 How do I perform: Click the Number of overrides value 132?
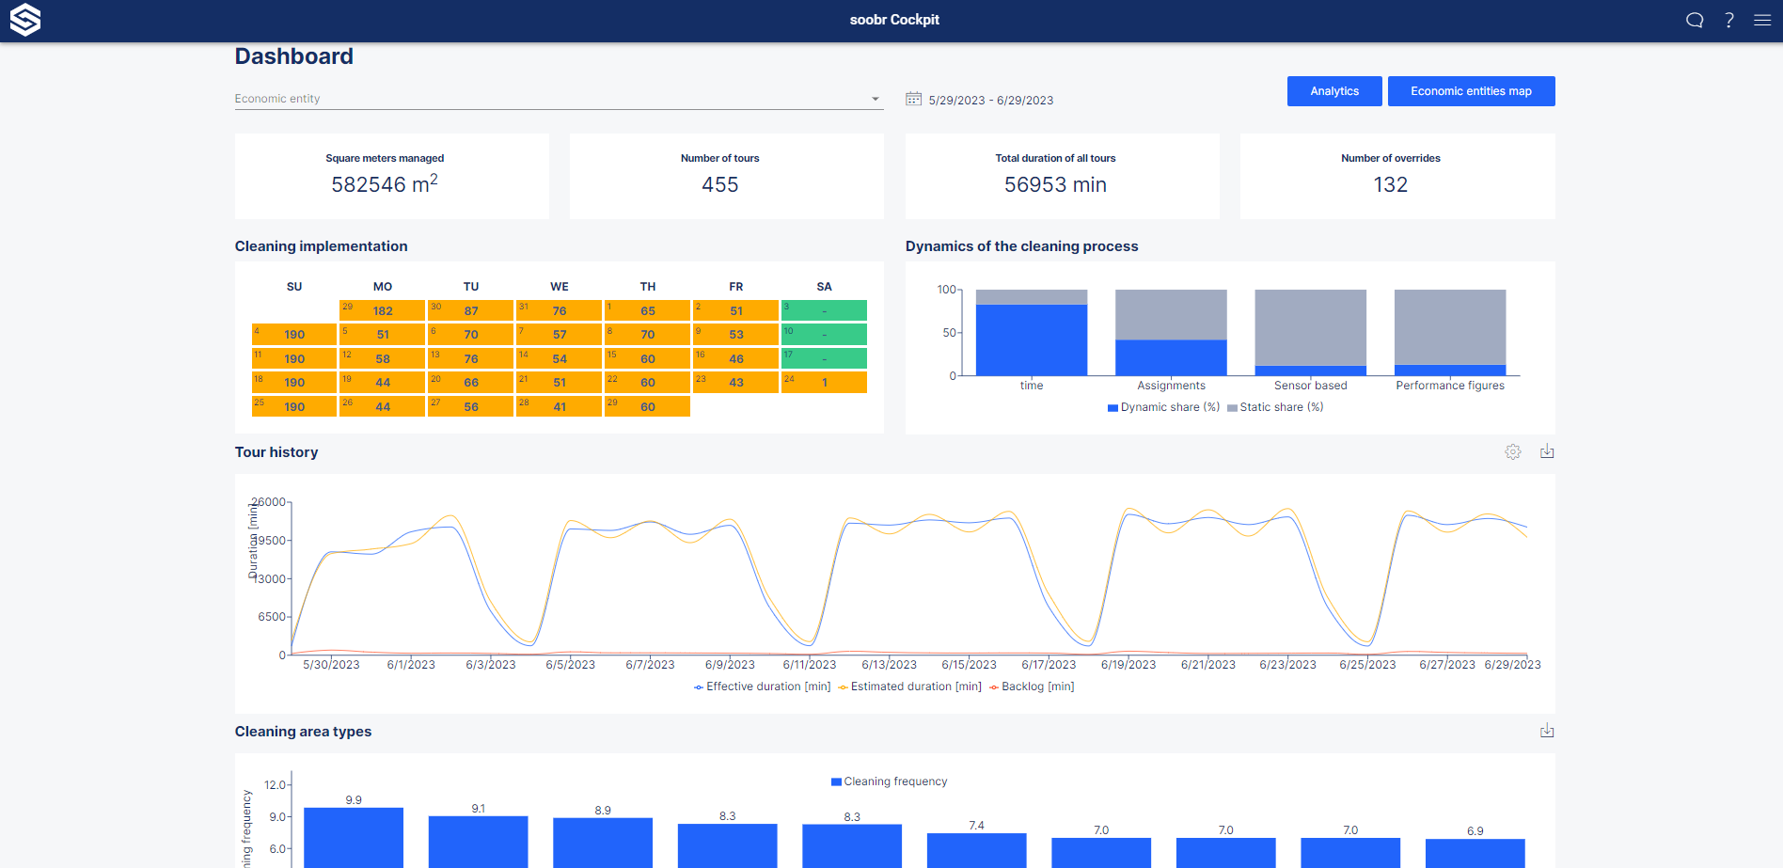click(1391, 185)
